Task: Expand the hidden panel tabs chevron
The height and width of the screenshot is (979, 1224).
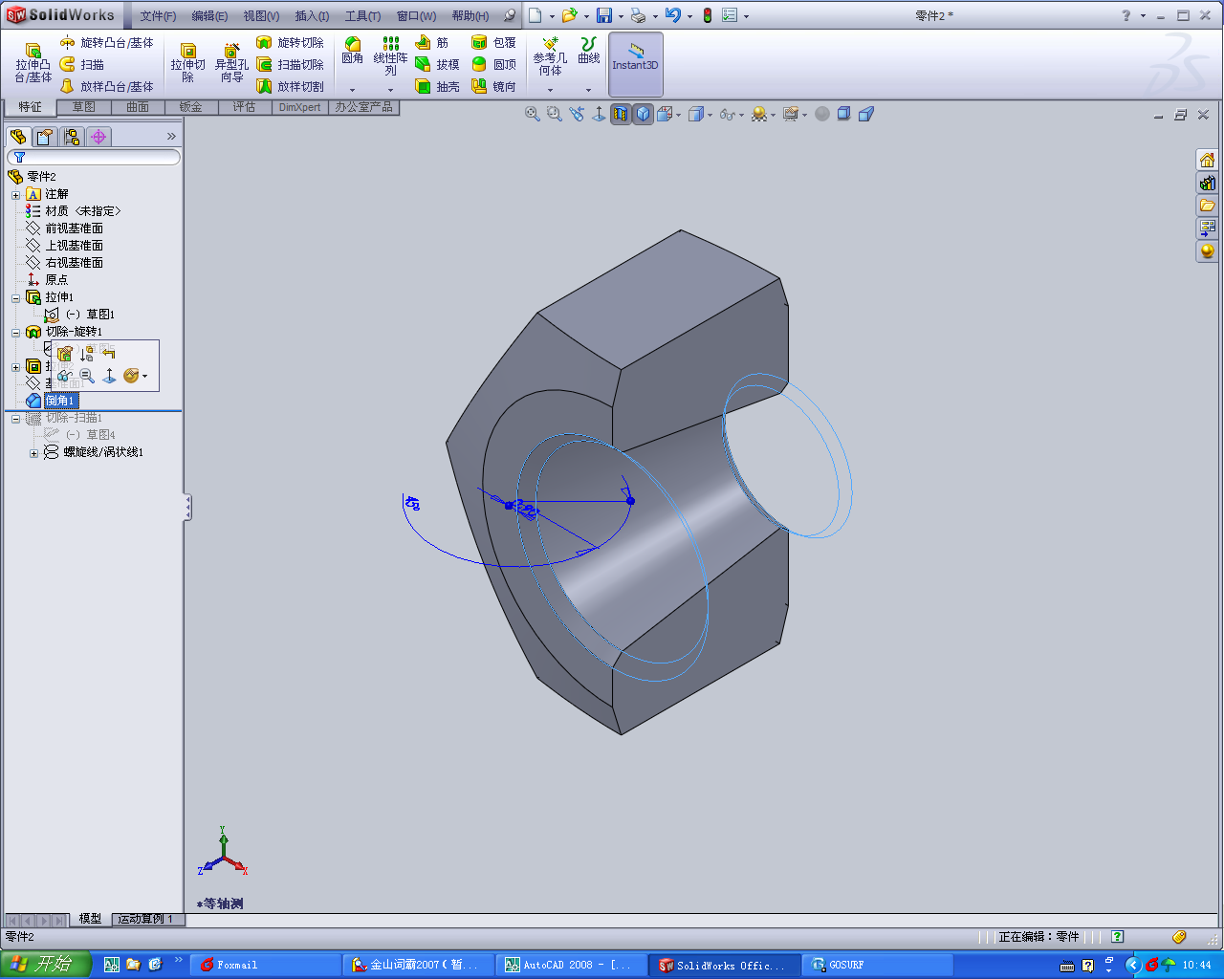Action: tap(172, 137)
